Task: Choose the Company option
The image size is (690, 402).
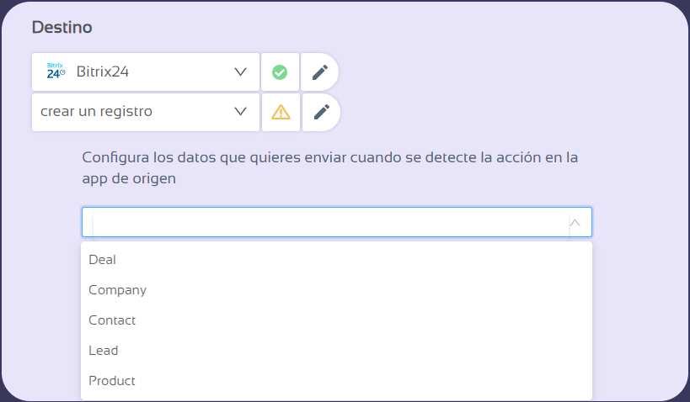Action: tap(118, 290)
